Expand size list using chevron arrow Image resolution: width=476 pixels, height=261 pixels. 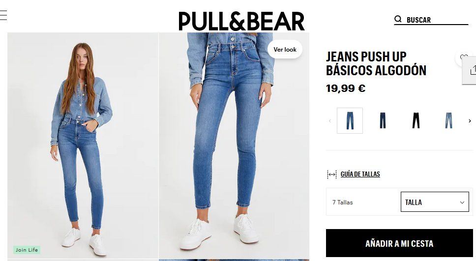point(462,203)
